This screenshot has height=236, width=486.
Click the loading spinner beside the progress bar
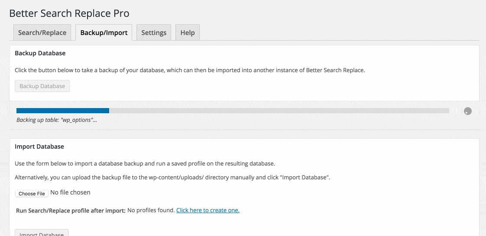(468, 111)
